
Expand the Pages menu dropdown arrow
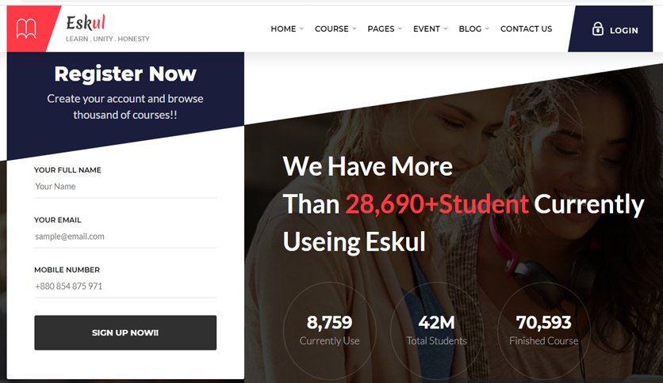(x=400, y=28)
